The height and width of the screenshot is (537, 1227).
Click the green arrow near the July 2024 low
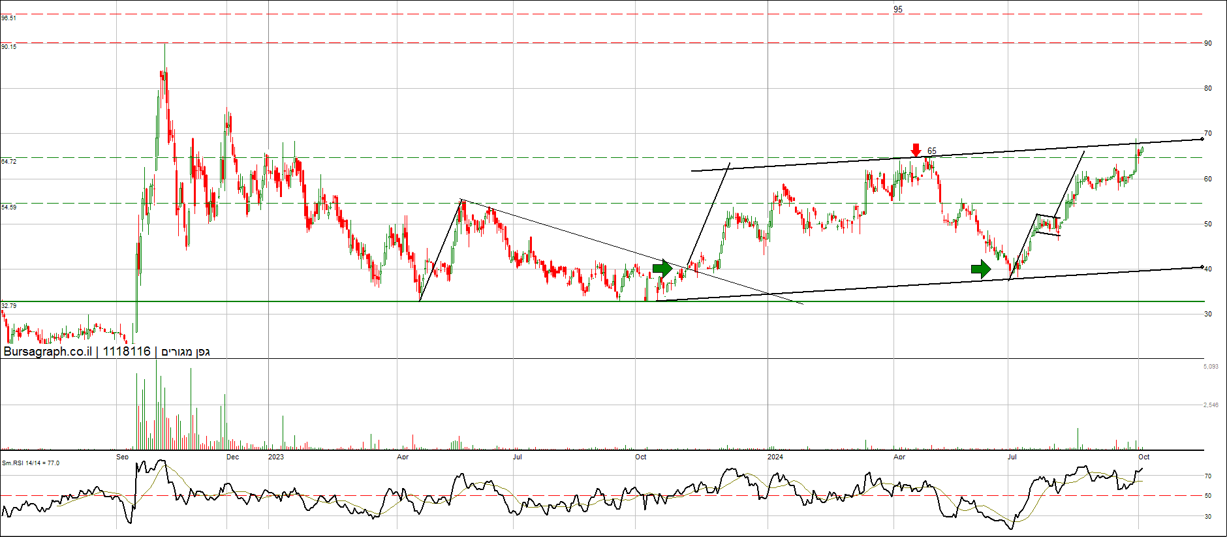pyautogui.click(x=980, y=269)
